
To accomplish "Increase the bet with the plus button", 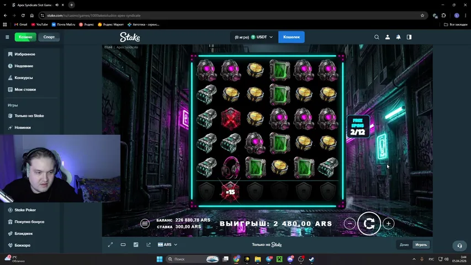I will (389, 224).
